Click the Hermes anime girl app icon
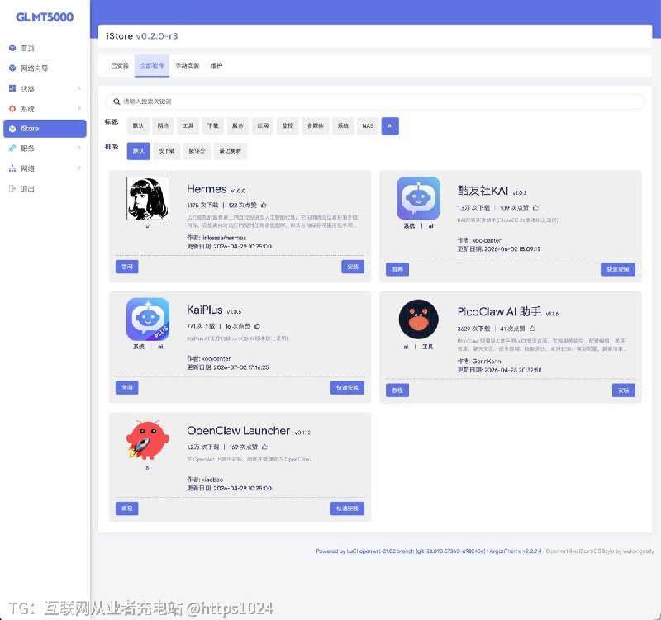Image resolution: width=661 pixels, height=620 pixels. (x=148, y=198)
